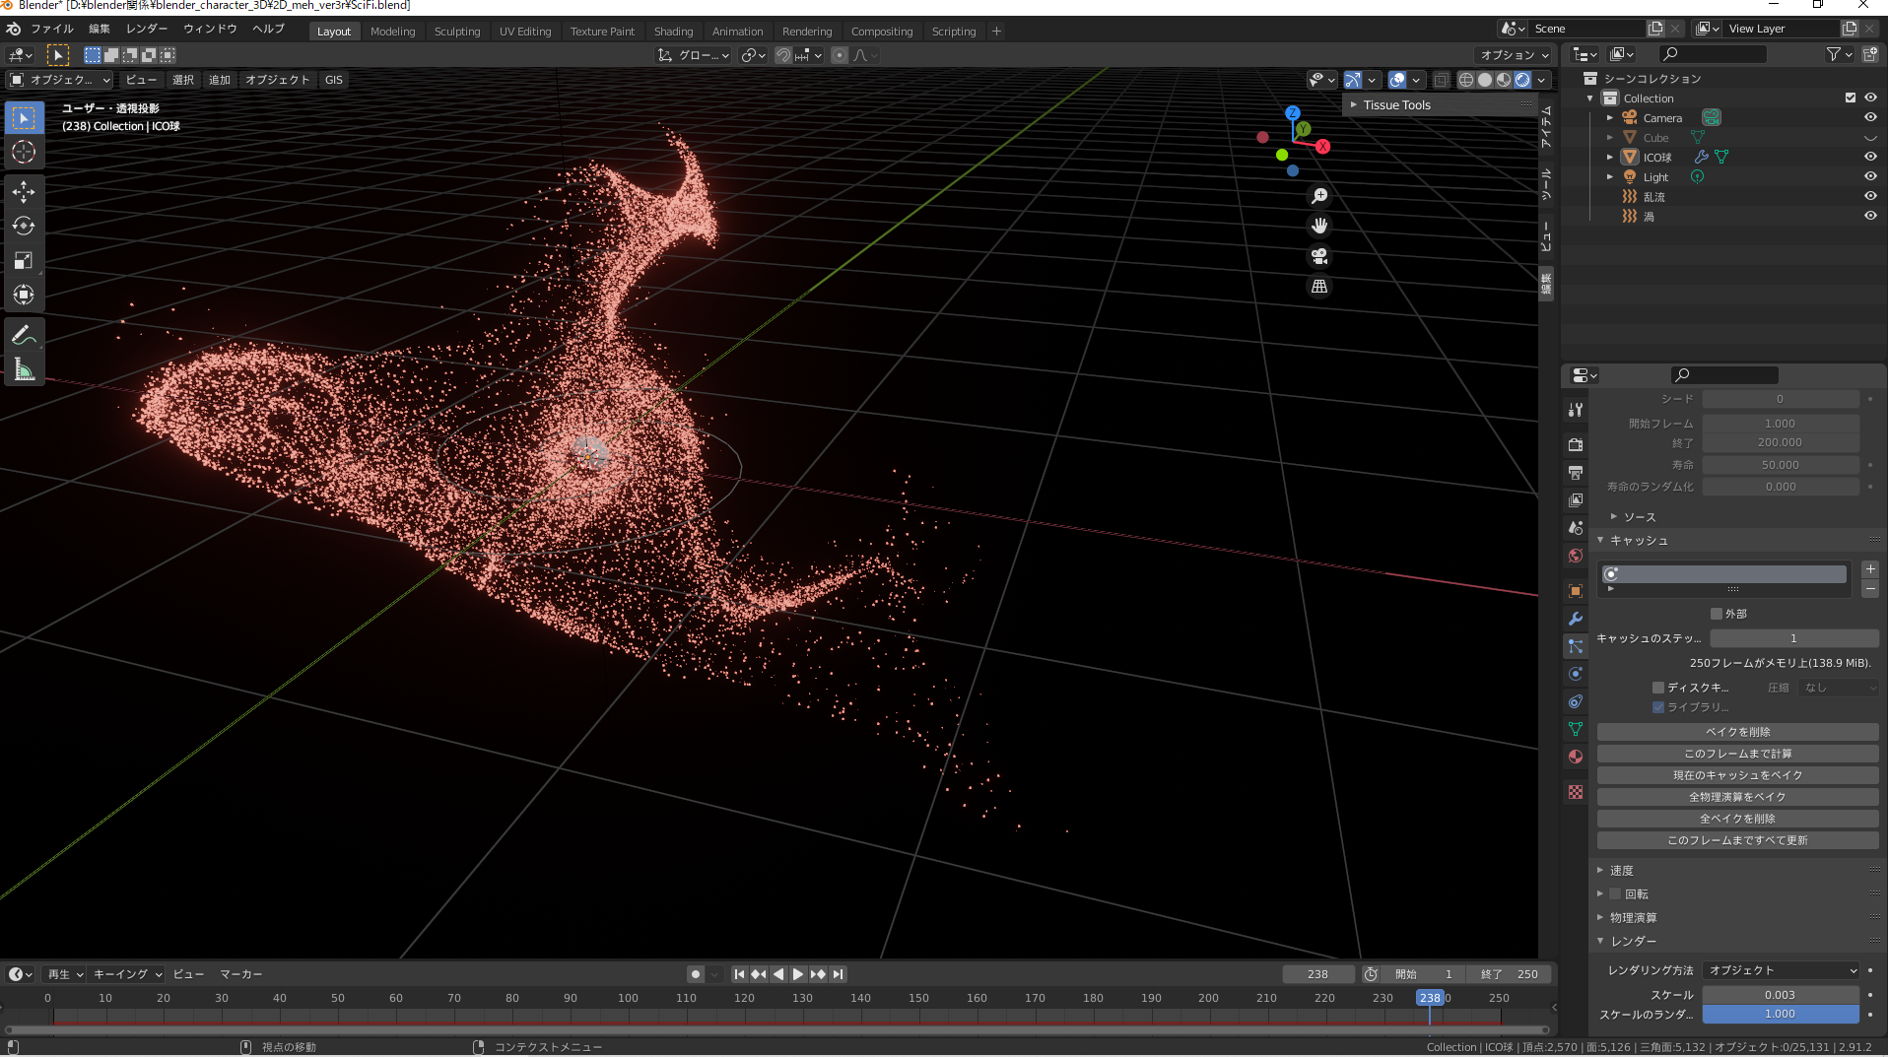Activate the Annotate pencil tool
The height and width of the screenshot is (1057, 1888).
pos(24,335)
